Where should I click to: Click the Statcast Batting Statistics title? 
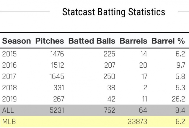[x=114, y=12]
